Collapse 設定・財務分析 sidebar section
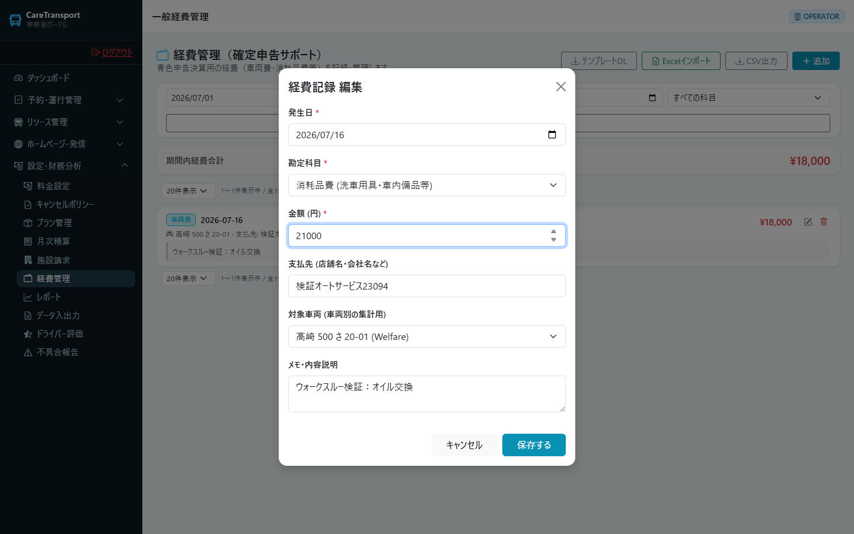The width and height of the screenshot is (854, 534). pyautogui.click(x=71, y=166)
